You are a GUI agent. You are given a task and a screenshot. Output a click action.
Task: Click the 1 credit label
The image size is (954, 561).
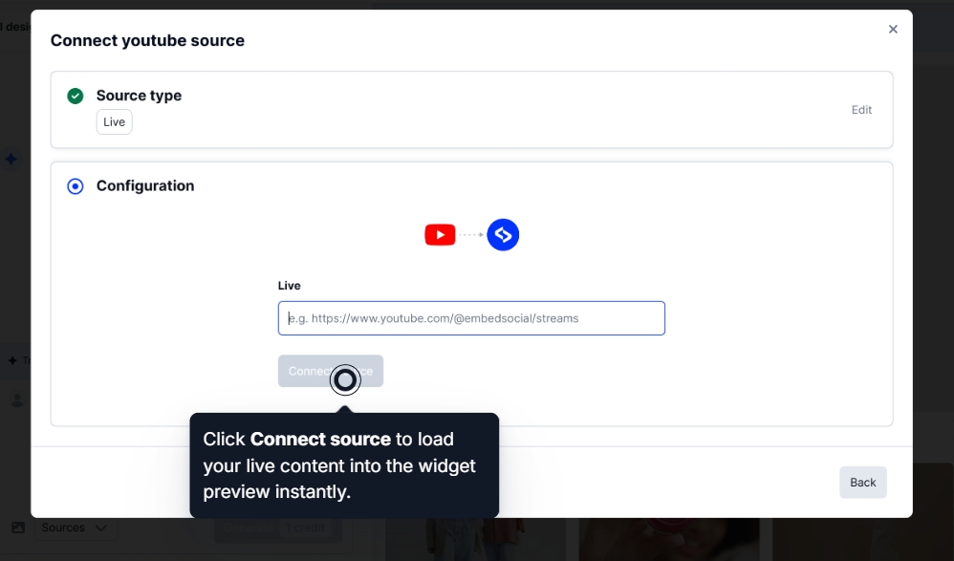(x=303, y=528)
